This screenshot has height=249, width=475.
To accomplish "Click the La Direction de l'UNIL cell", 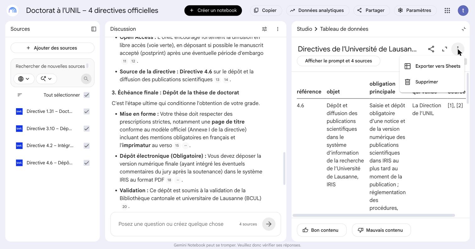I will (x=427, y=109).
